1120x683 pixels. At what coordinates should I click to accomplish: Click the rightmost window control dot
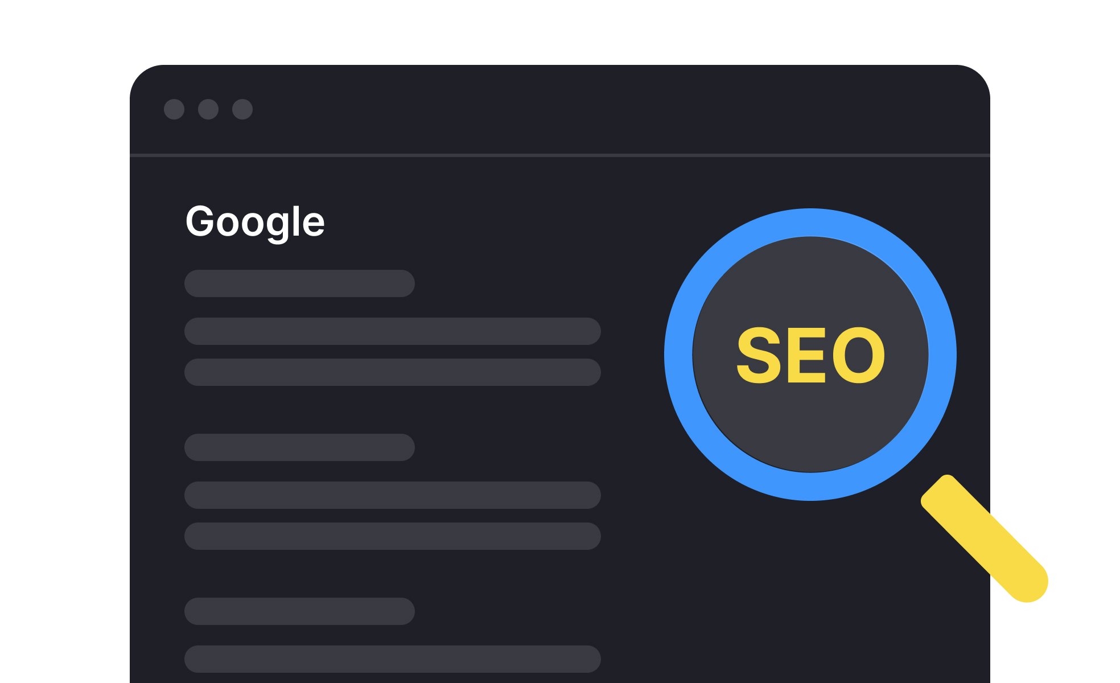242,109
